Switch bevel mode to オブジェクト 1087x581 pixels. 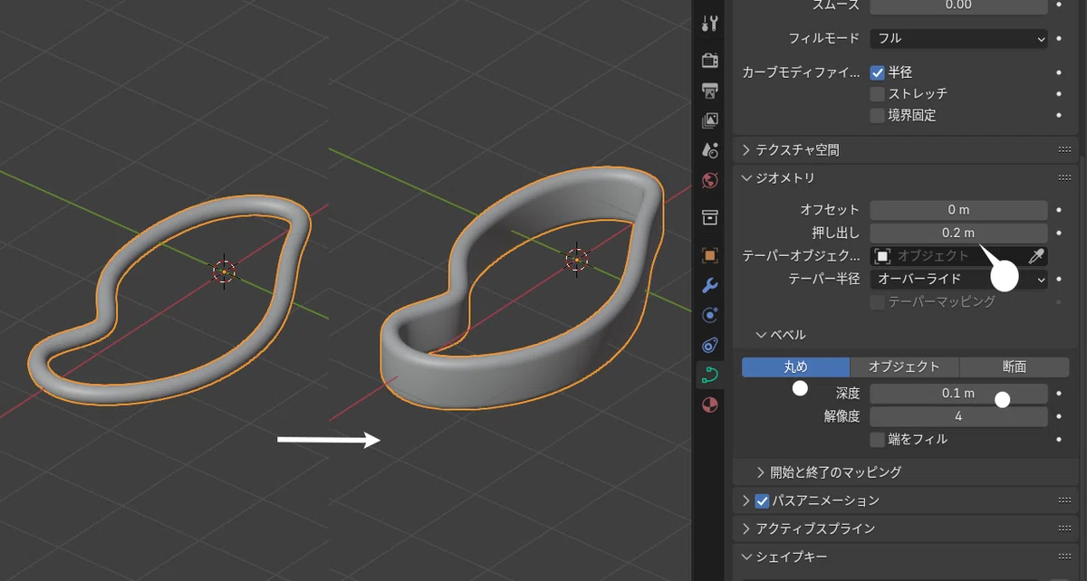click(x=904, y=367)
